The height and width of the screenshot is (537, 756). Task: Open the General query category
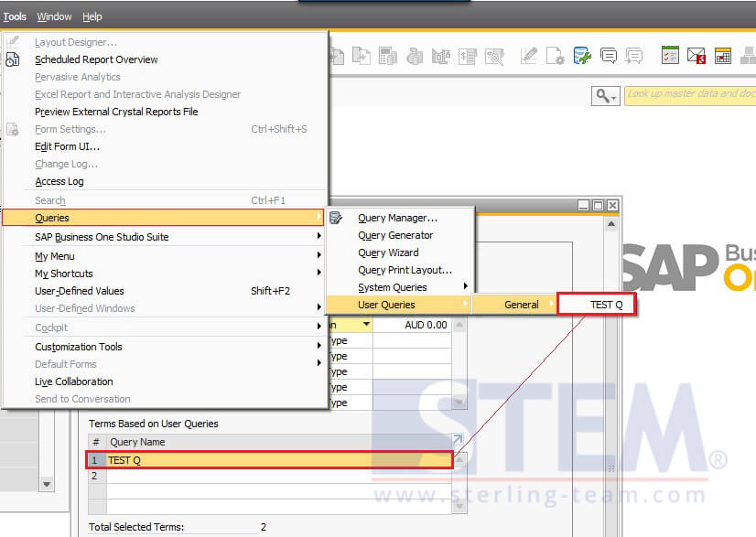514,305
